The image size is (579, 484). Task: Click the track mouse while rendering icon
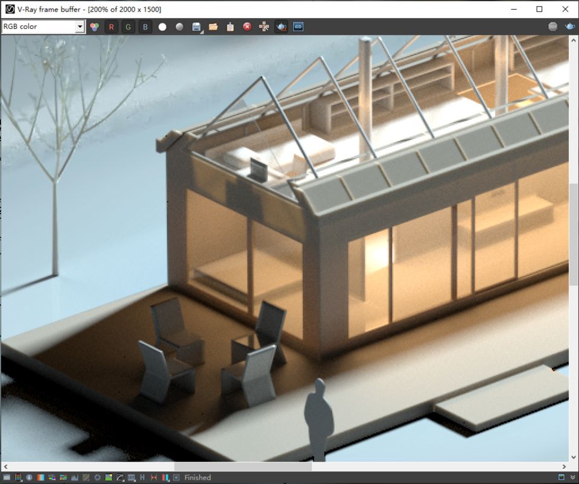(x=264, y=27)
